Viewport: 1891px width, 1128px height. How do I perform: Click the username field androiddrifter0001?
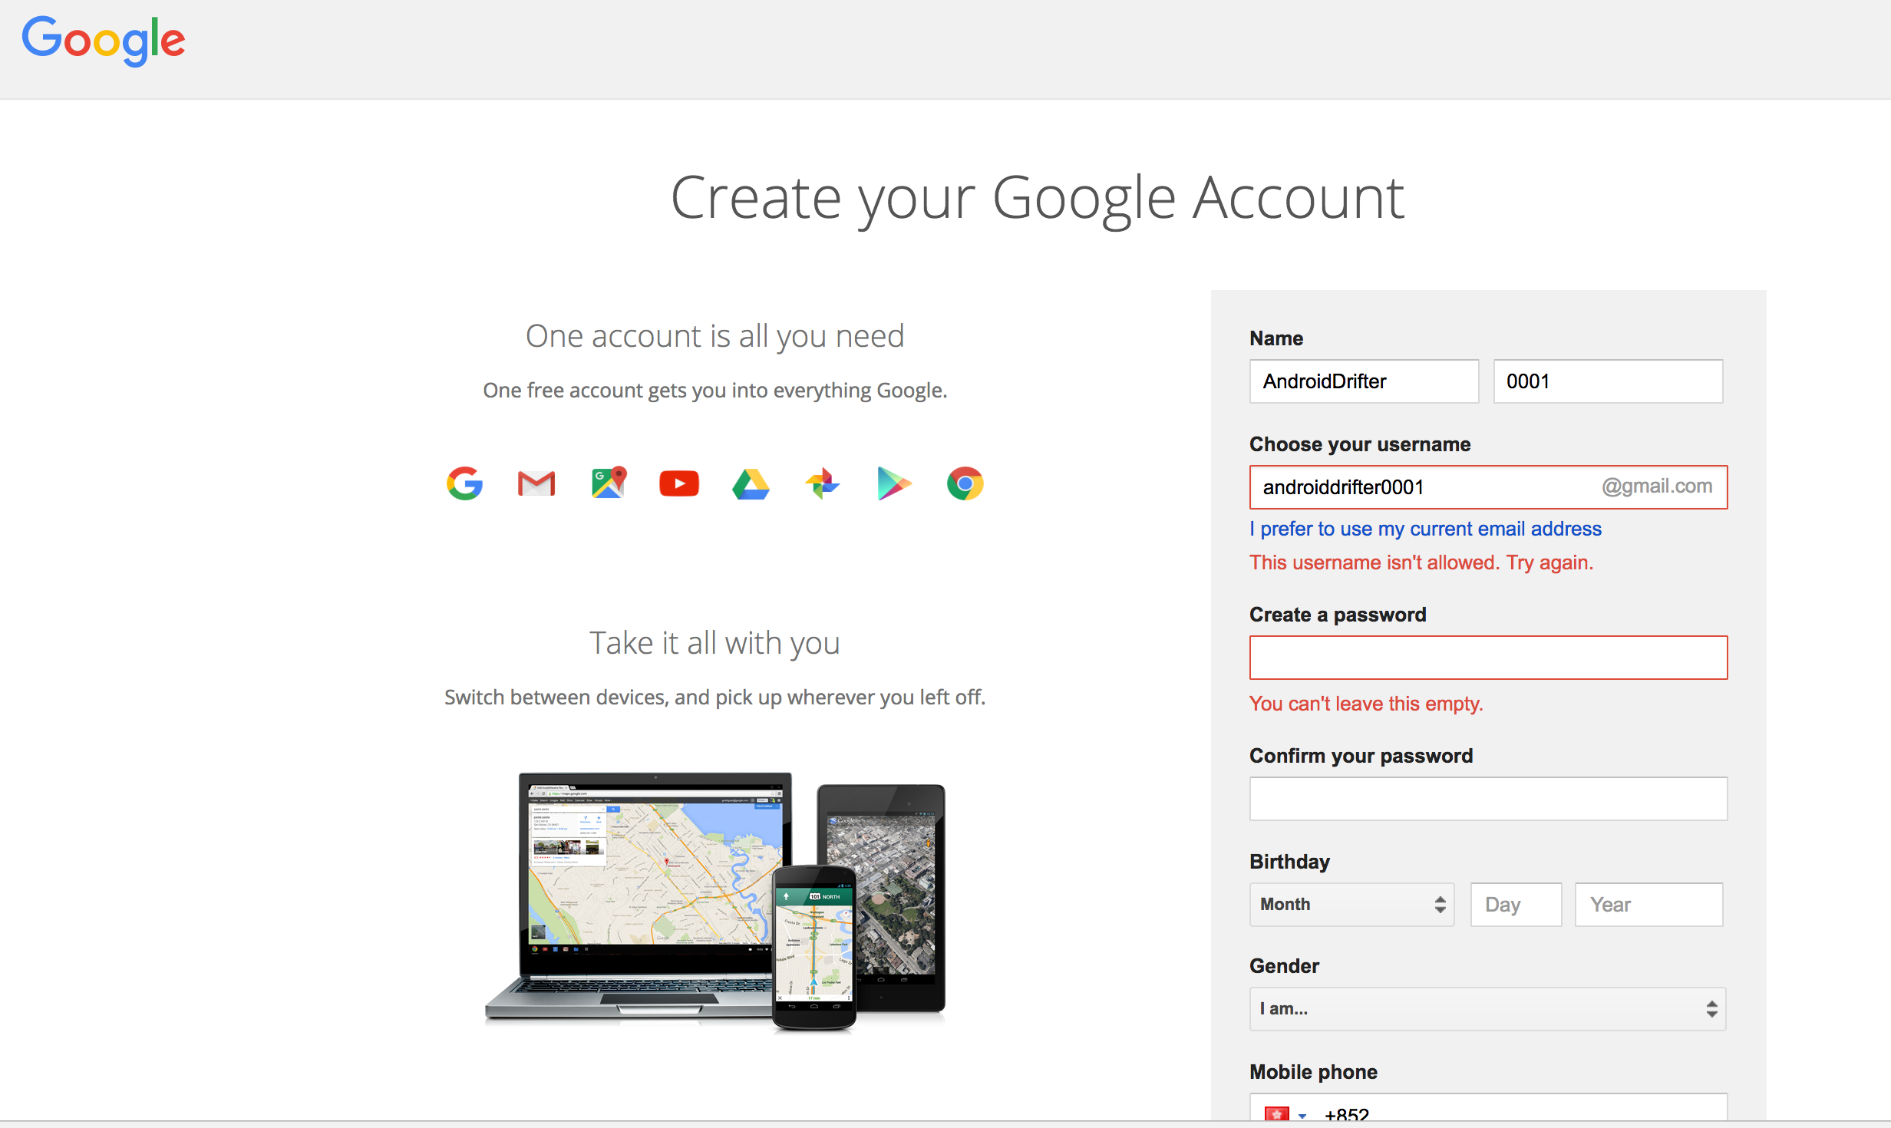coord(1488,487)
